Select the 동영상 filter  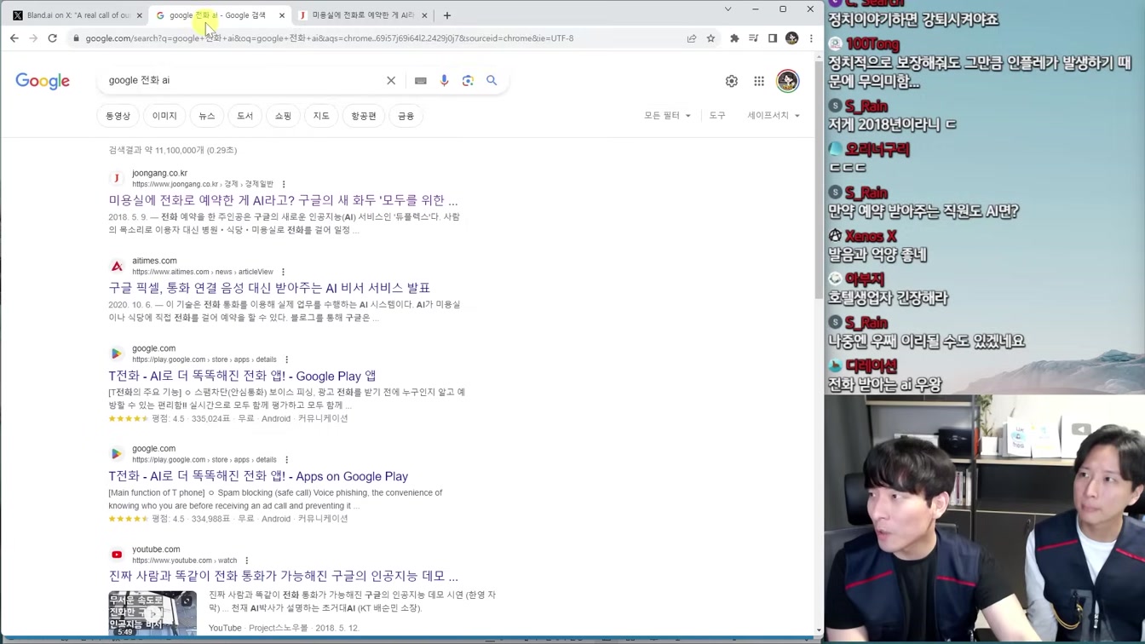118,116
